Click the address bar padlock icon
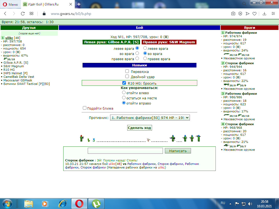279x209 pixels. [44, 14]
